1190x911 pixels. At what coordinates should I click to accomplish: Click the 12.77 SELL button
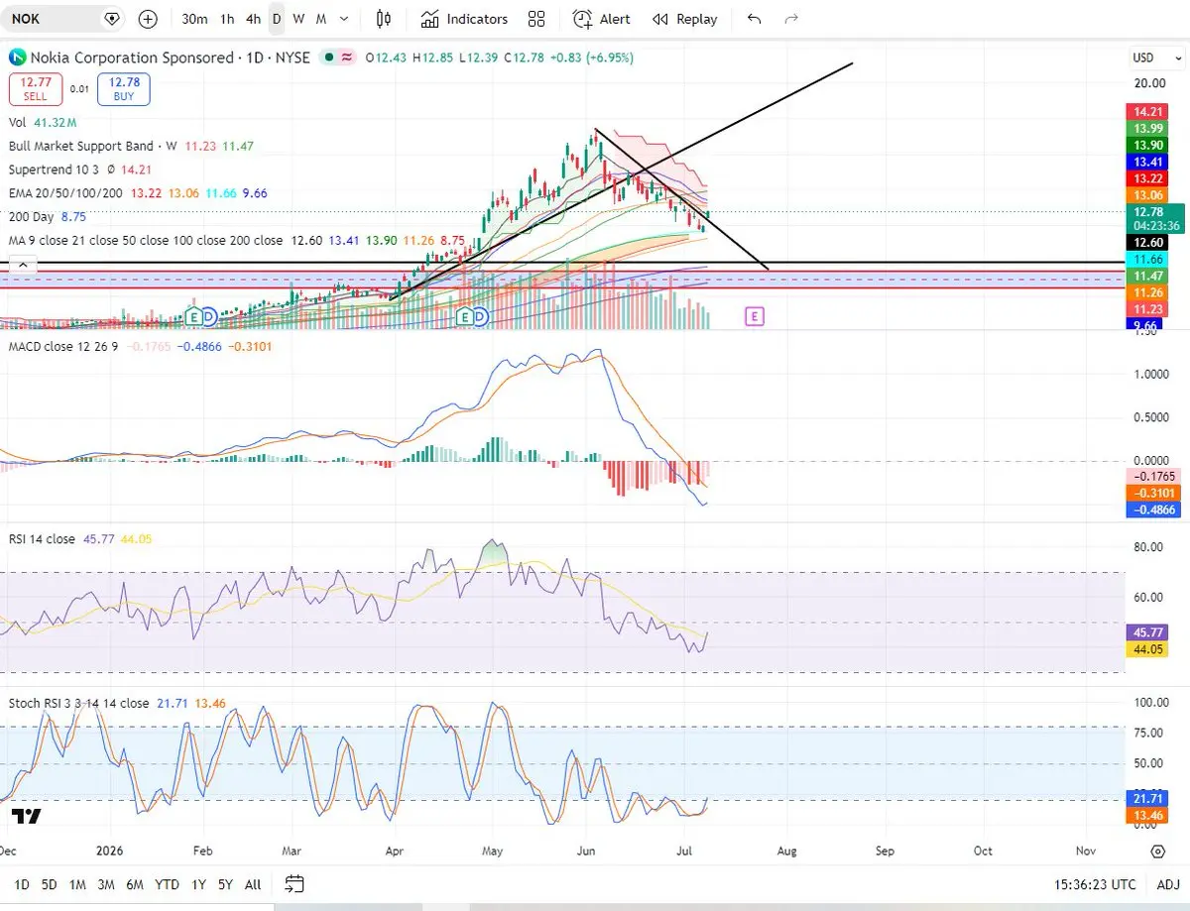tap(34, 89)
